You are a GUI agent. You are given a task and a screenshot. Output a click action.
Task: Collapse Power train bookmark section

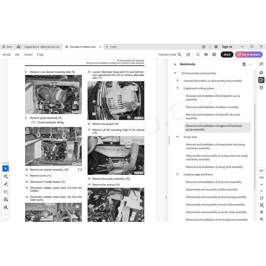(177, 136)
